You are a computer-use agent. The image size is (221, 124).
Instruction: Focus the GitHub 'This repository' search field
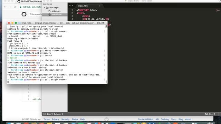35,14
